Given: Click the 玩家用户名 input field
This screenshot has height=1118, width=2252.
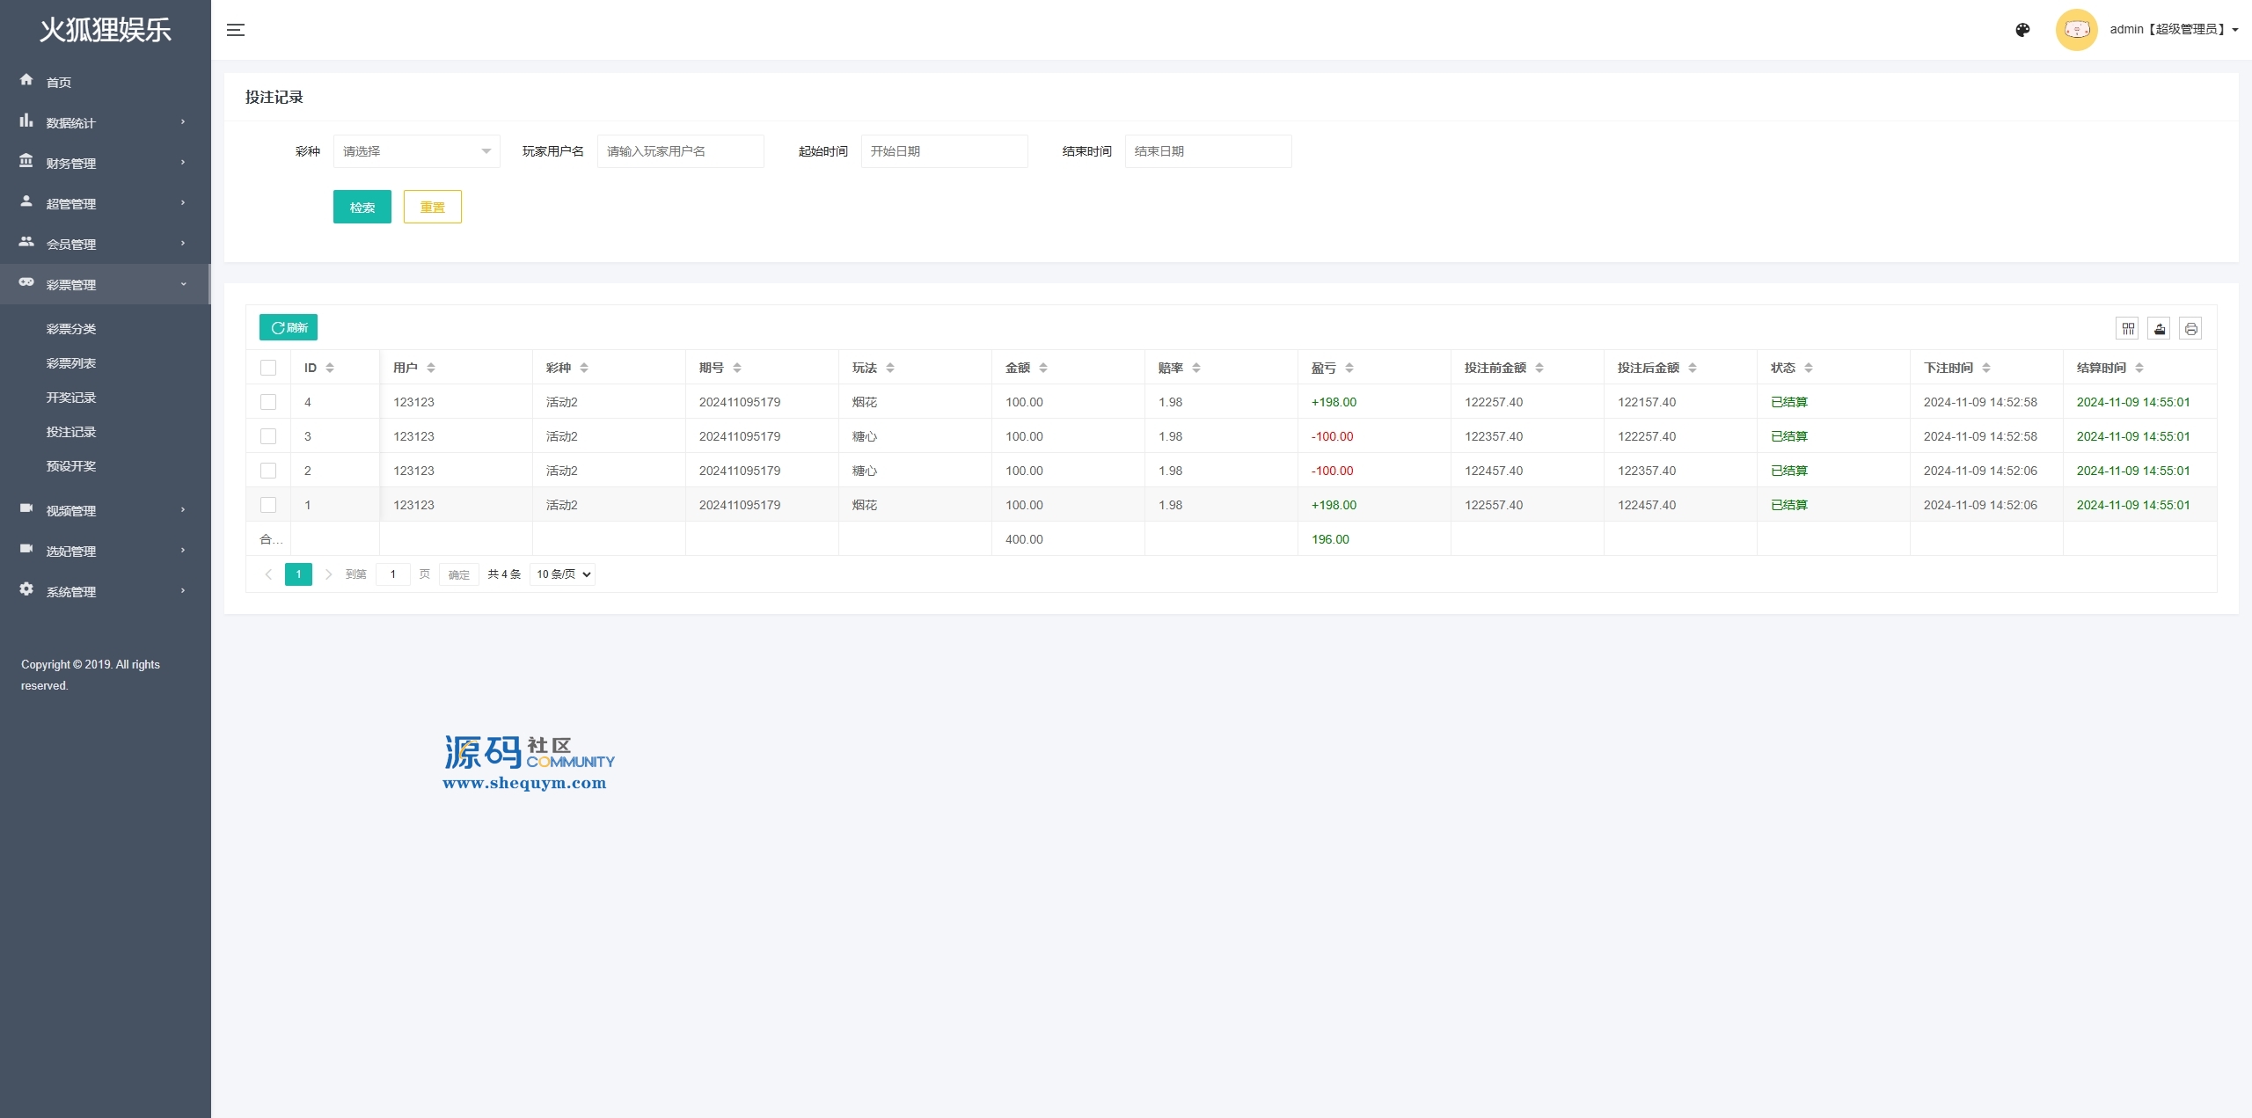Looking at the screenshot, I should pos(680,151).
